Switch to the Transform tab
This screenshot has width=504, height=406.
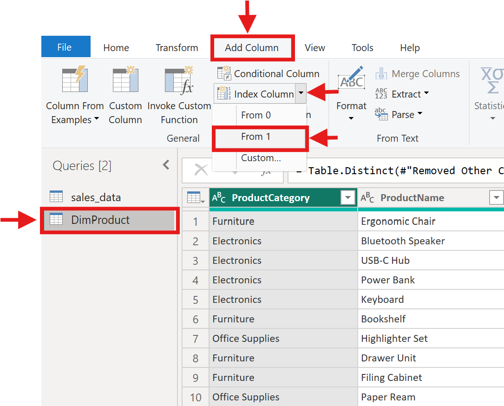click(177, 47)
